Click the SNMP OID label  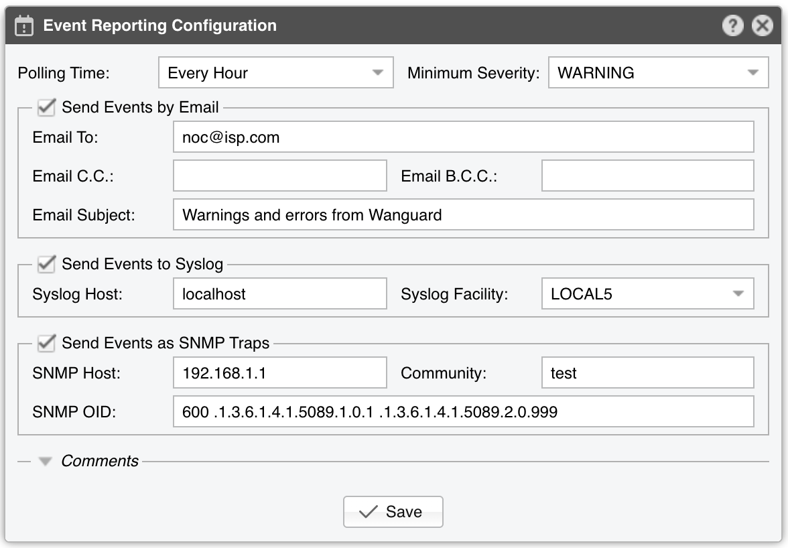coord(74,413)
